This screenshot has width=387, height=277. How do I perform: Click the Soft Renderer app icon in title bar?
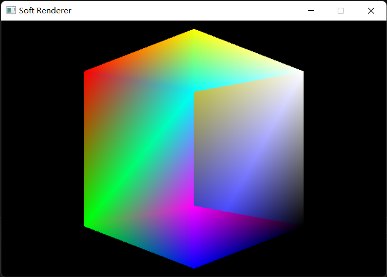(x=11, y=10)
